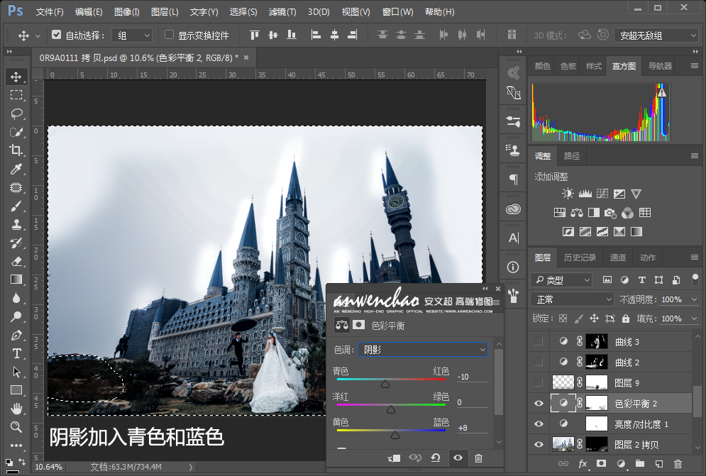Add a Curves adjustment
The image size is (706, 476).
[602, 194]
